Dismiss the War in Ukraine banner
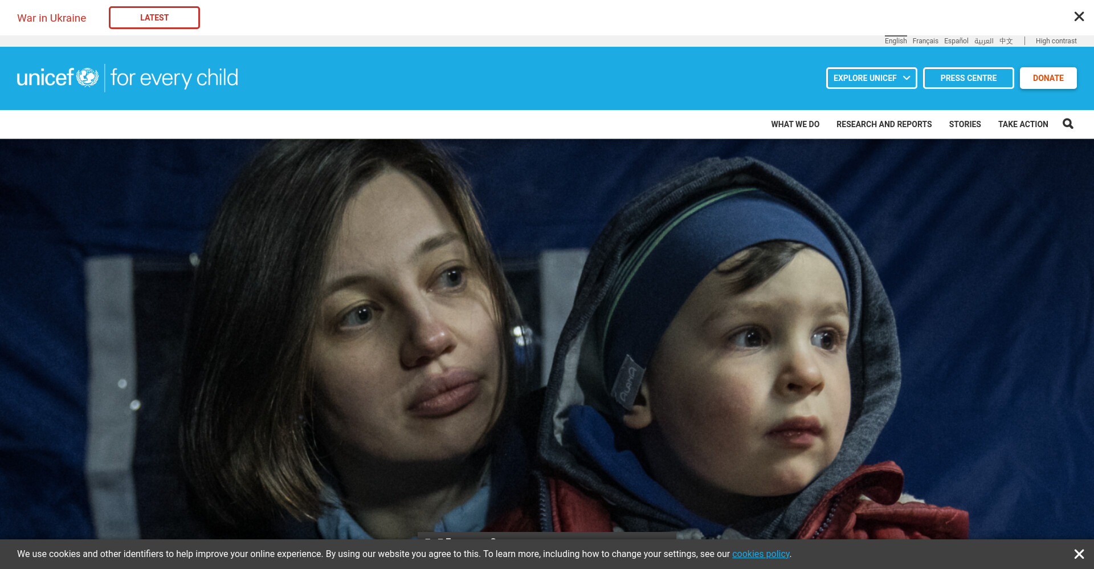Screen dimensions: 1094x569 click(x=1079, y=17)
